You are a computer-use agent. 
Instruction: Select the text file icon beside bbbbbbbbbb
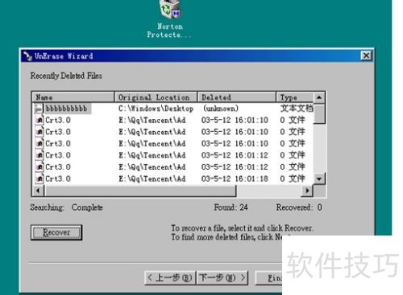click(39, 109)
